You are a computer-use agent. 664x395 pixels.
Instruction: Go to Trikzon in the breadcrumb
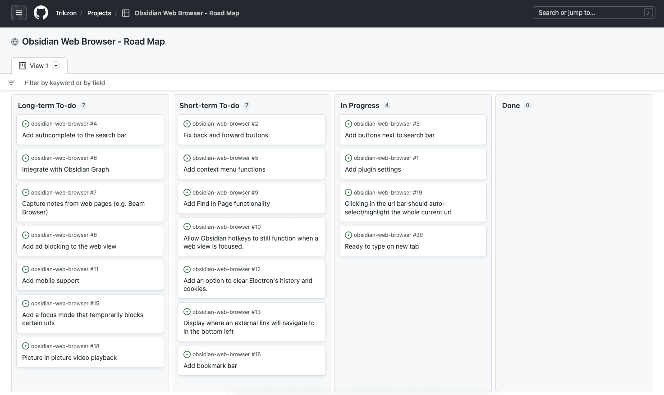(x=66, y=13)
